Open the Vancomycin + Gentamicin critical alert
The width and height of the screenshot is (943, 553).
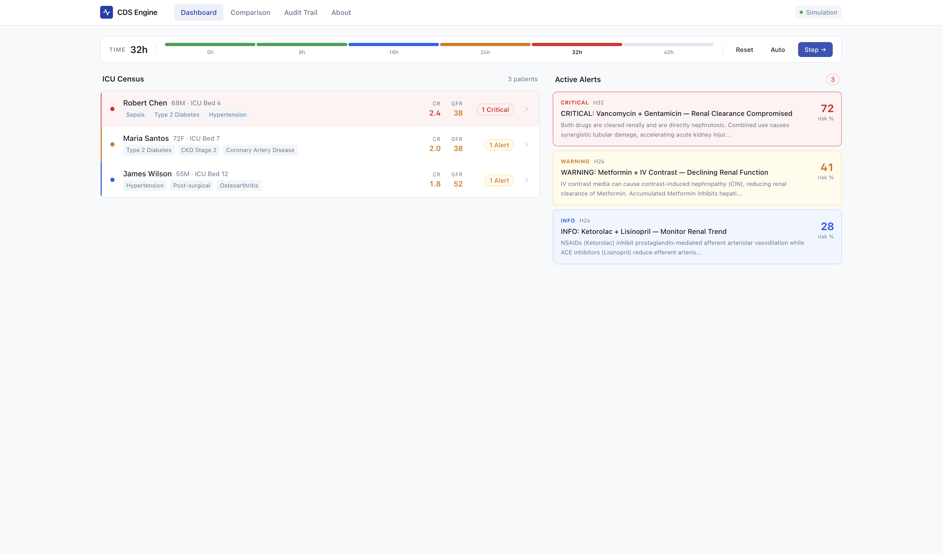[676, 113]
